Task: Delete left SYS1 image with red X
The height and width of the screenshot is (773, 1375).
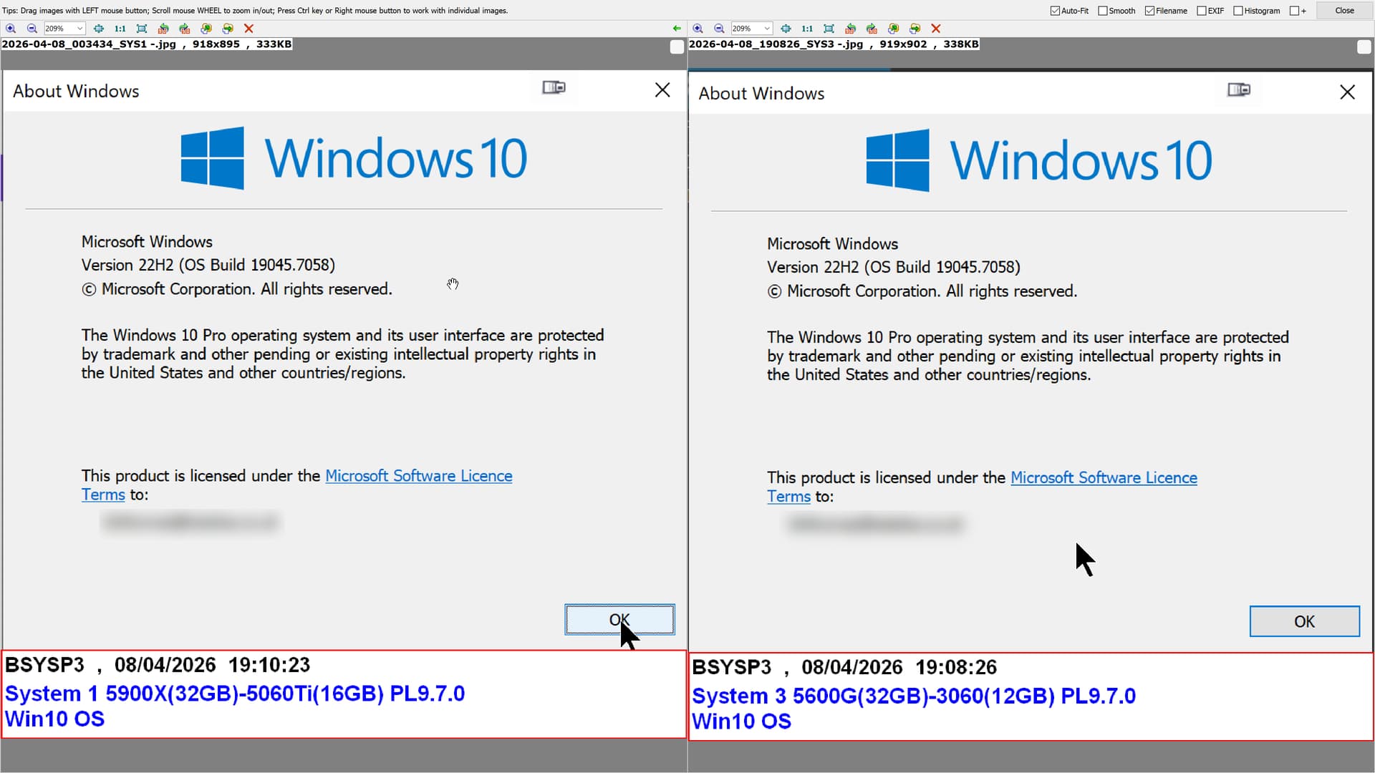Action: coord(249,29)
